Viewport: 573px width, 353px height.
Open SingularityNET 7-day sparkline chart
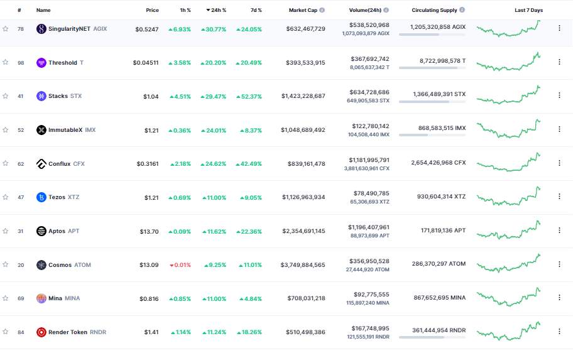(x=509, y=29)
